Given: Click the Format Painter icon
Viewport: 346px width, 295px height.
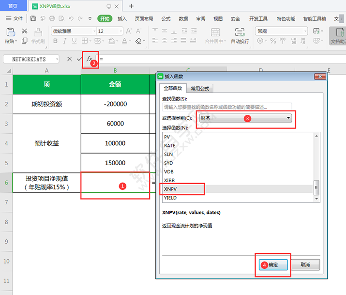Looking at the screenshot, I should 38,32.
